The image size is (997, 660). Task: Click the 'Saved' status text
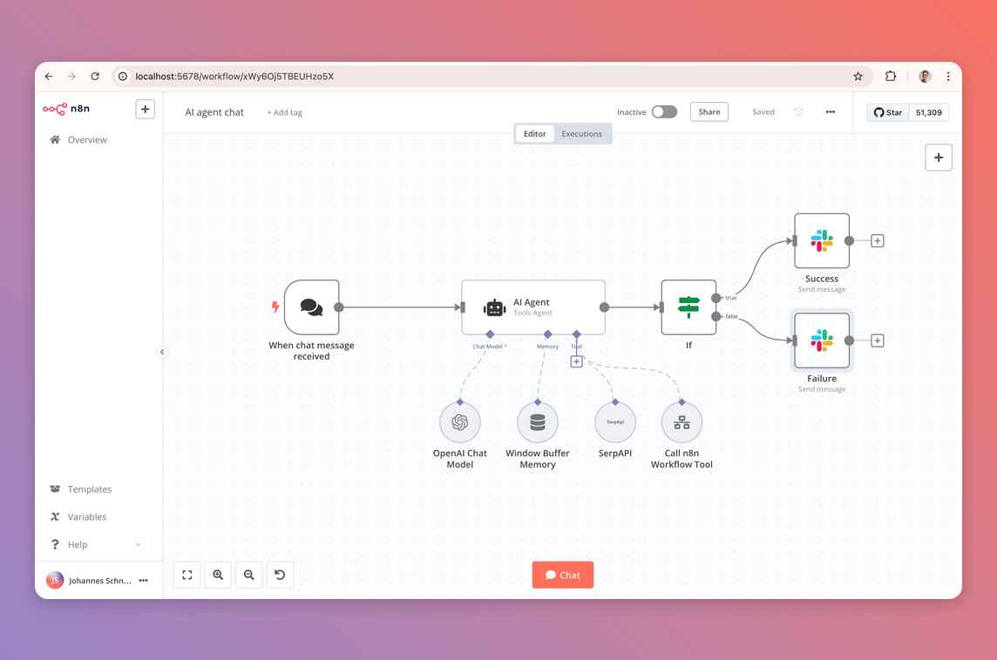click(x=763, y=111)
